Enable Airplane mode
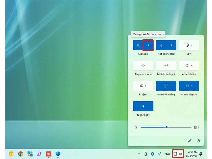The height and width of the screenshot is (159, 212). tap(143, 65)
